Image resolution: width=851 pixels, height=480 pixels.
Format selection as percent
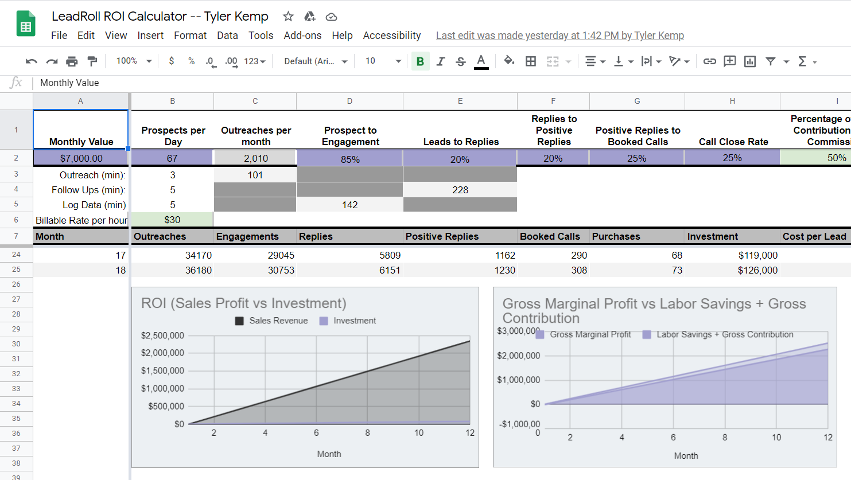click(x=191, y=61)
